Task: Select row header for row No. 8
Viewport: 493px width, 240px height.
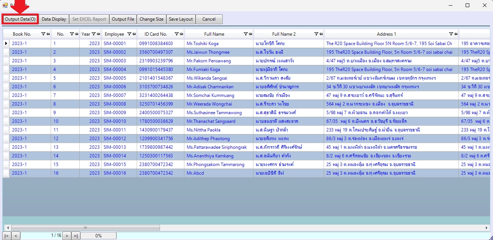Action: [6, 104]
